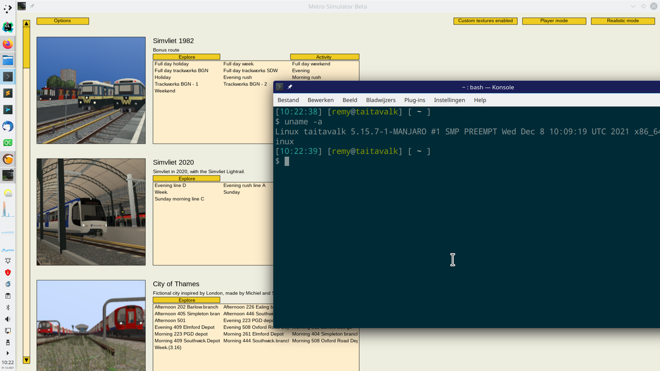Click the scroll down arrow in Metro Simulator
This screenshot has height=371, width=660.
click(26, 360)
